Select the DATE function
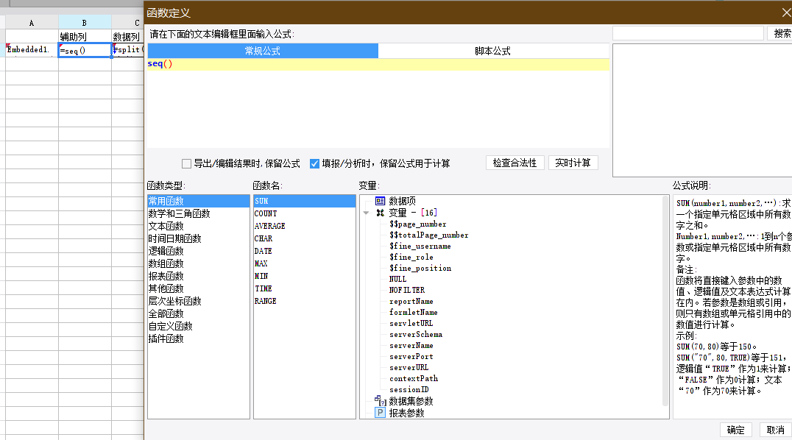This screenshot has width=792, height=440. 305,251
